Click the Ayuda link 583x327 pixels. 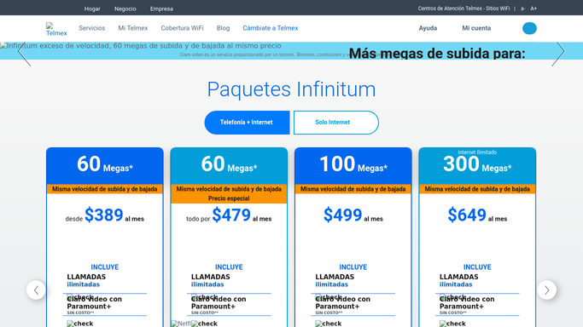click(428, 28)
